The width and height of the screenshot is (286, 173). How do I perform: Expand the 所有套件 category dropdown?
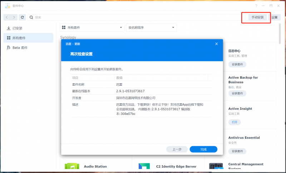pos(92,28)
